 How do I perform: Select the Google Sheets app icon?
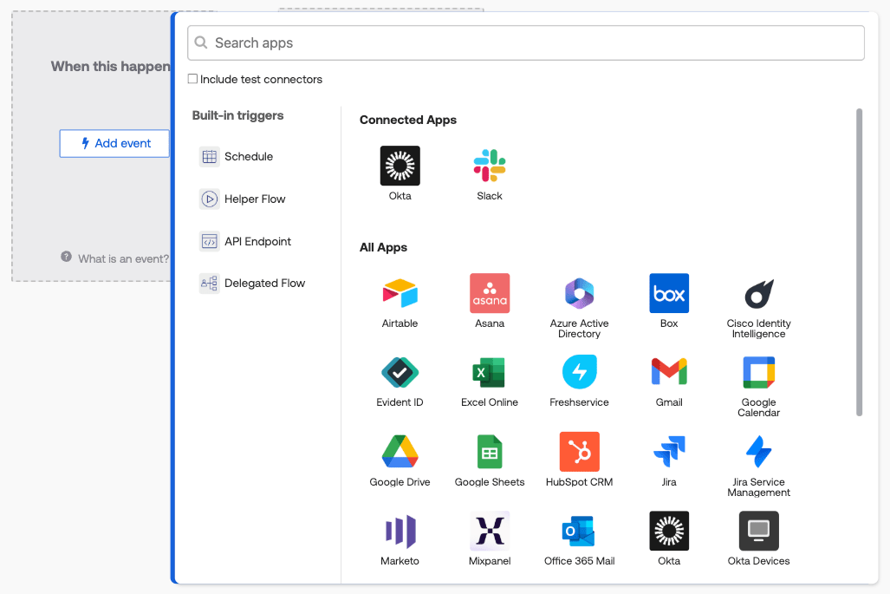click(490, 452)
